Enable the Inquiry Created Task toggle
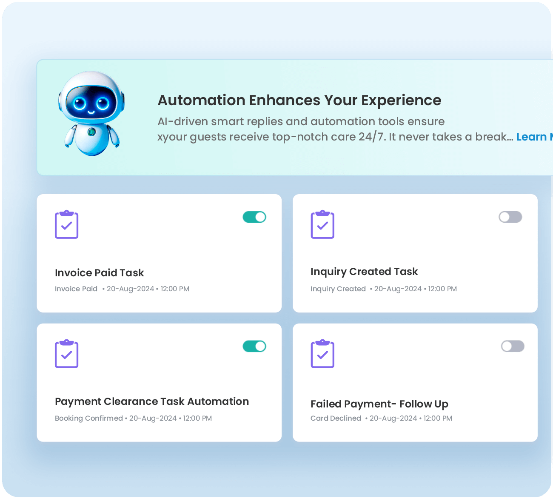Image resolution: width=553 pixels, height=499 pixels. [x=510, y=217]
